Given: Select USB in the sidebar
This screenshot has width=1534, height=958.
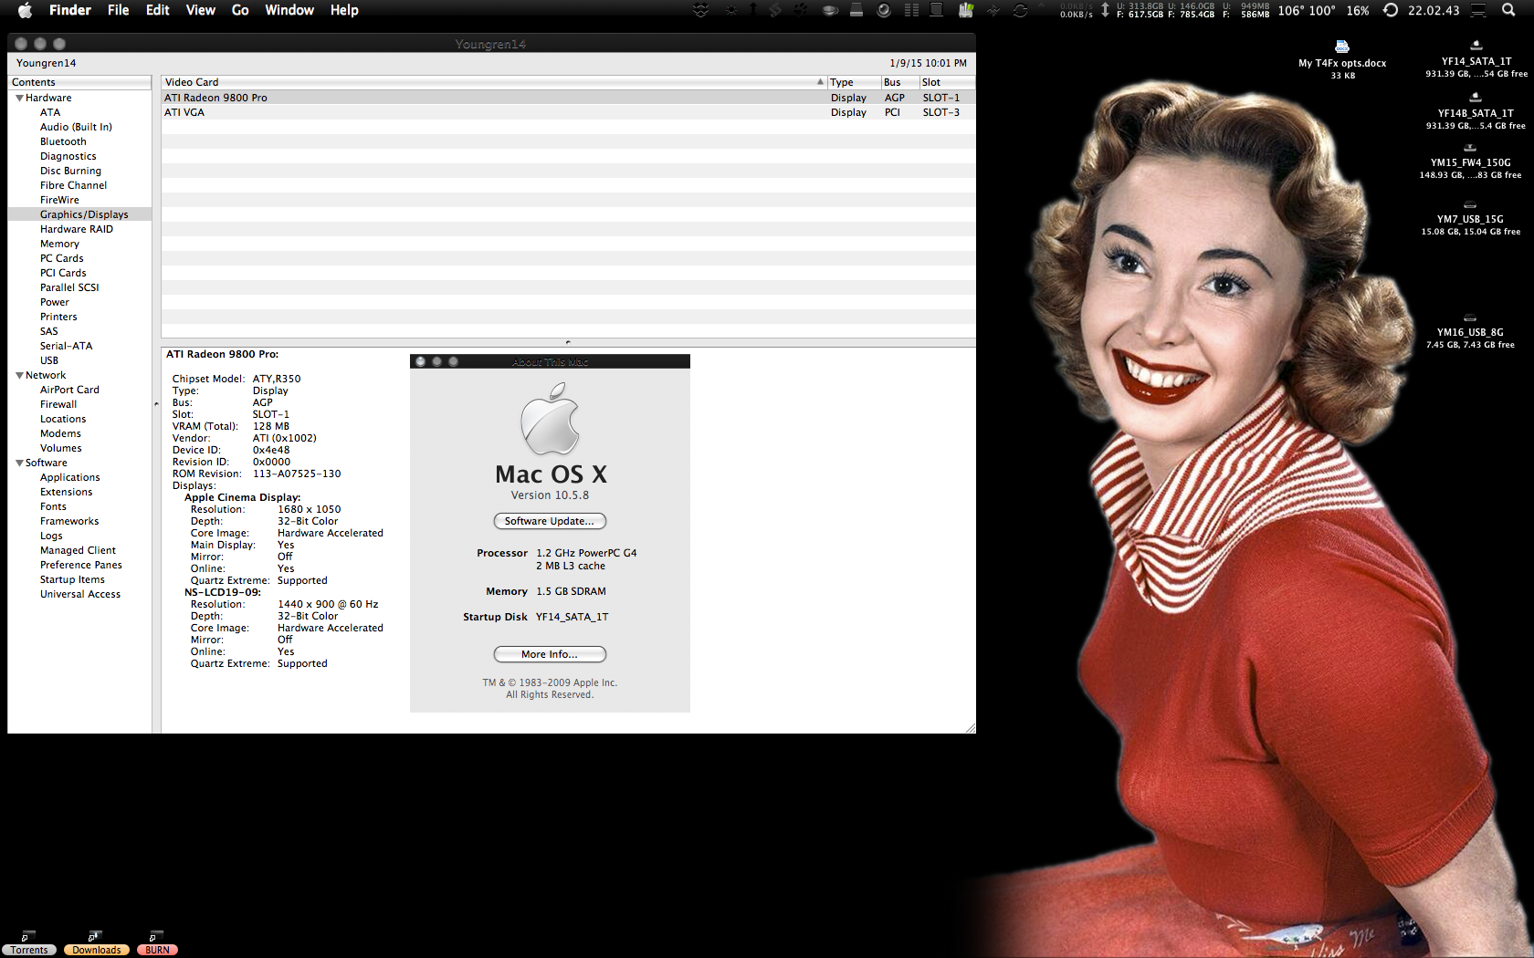Looking at the screenshot, I should 49,360.
